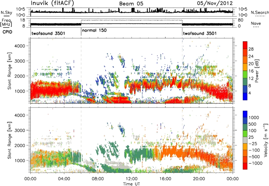Click the 'Freq. [MHz]' axis label
This screenshot has height=186, width=269.
point(6,23)
